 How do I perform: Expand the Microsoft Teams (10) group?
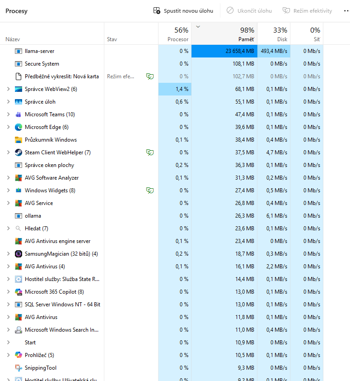click(x=8, y=114)
